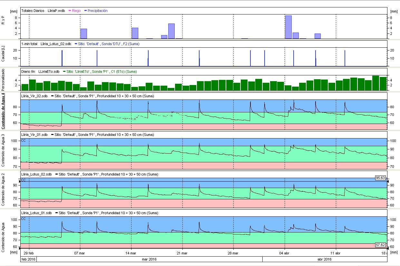Select the Lliria_Lotus_01.sdb panel title
This screenshot has width=400, height=266.
(36, 213)
